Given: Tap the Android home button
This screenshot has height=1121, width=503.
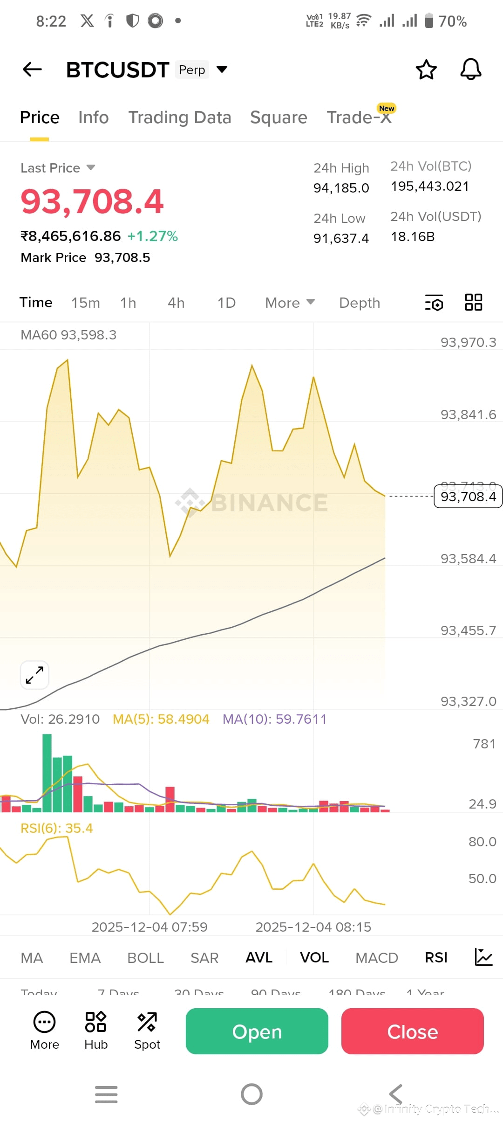Looking at the screenshot, I should [x=251, y=1094].
